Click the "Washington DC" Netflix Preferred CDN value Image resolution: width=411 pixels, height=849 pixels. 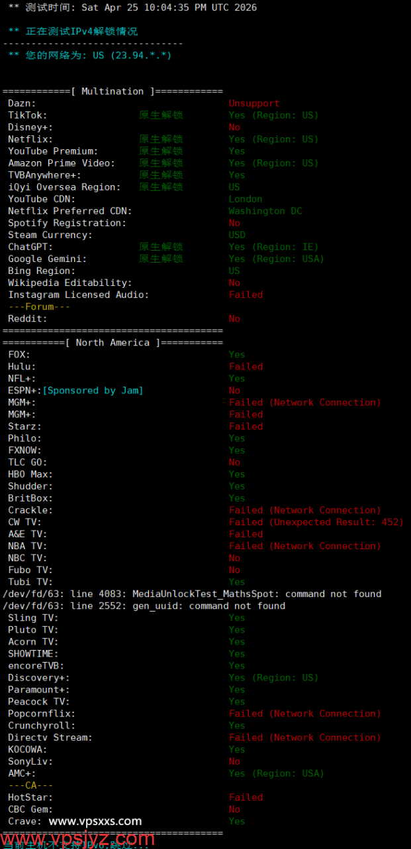coord(265,211)
